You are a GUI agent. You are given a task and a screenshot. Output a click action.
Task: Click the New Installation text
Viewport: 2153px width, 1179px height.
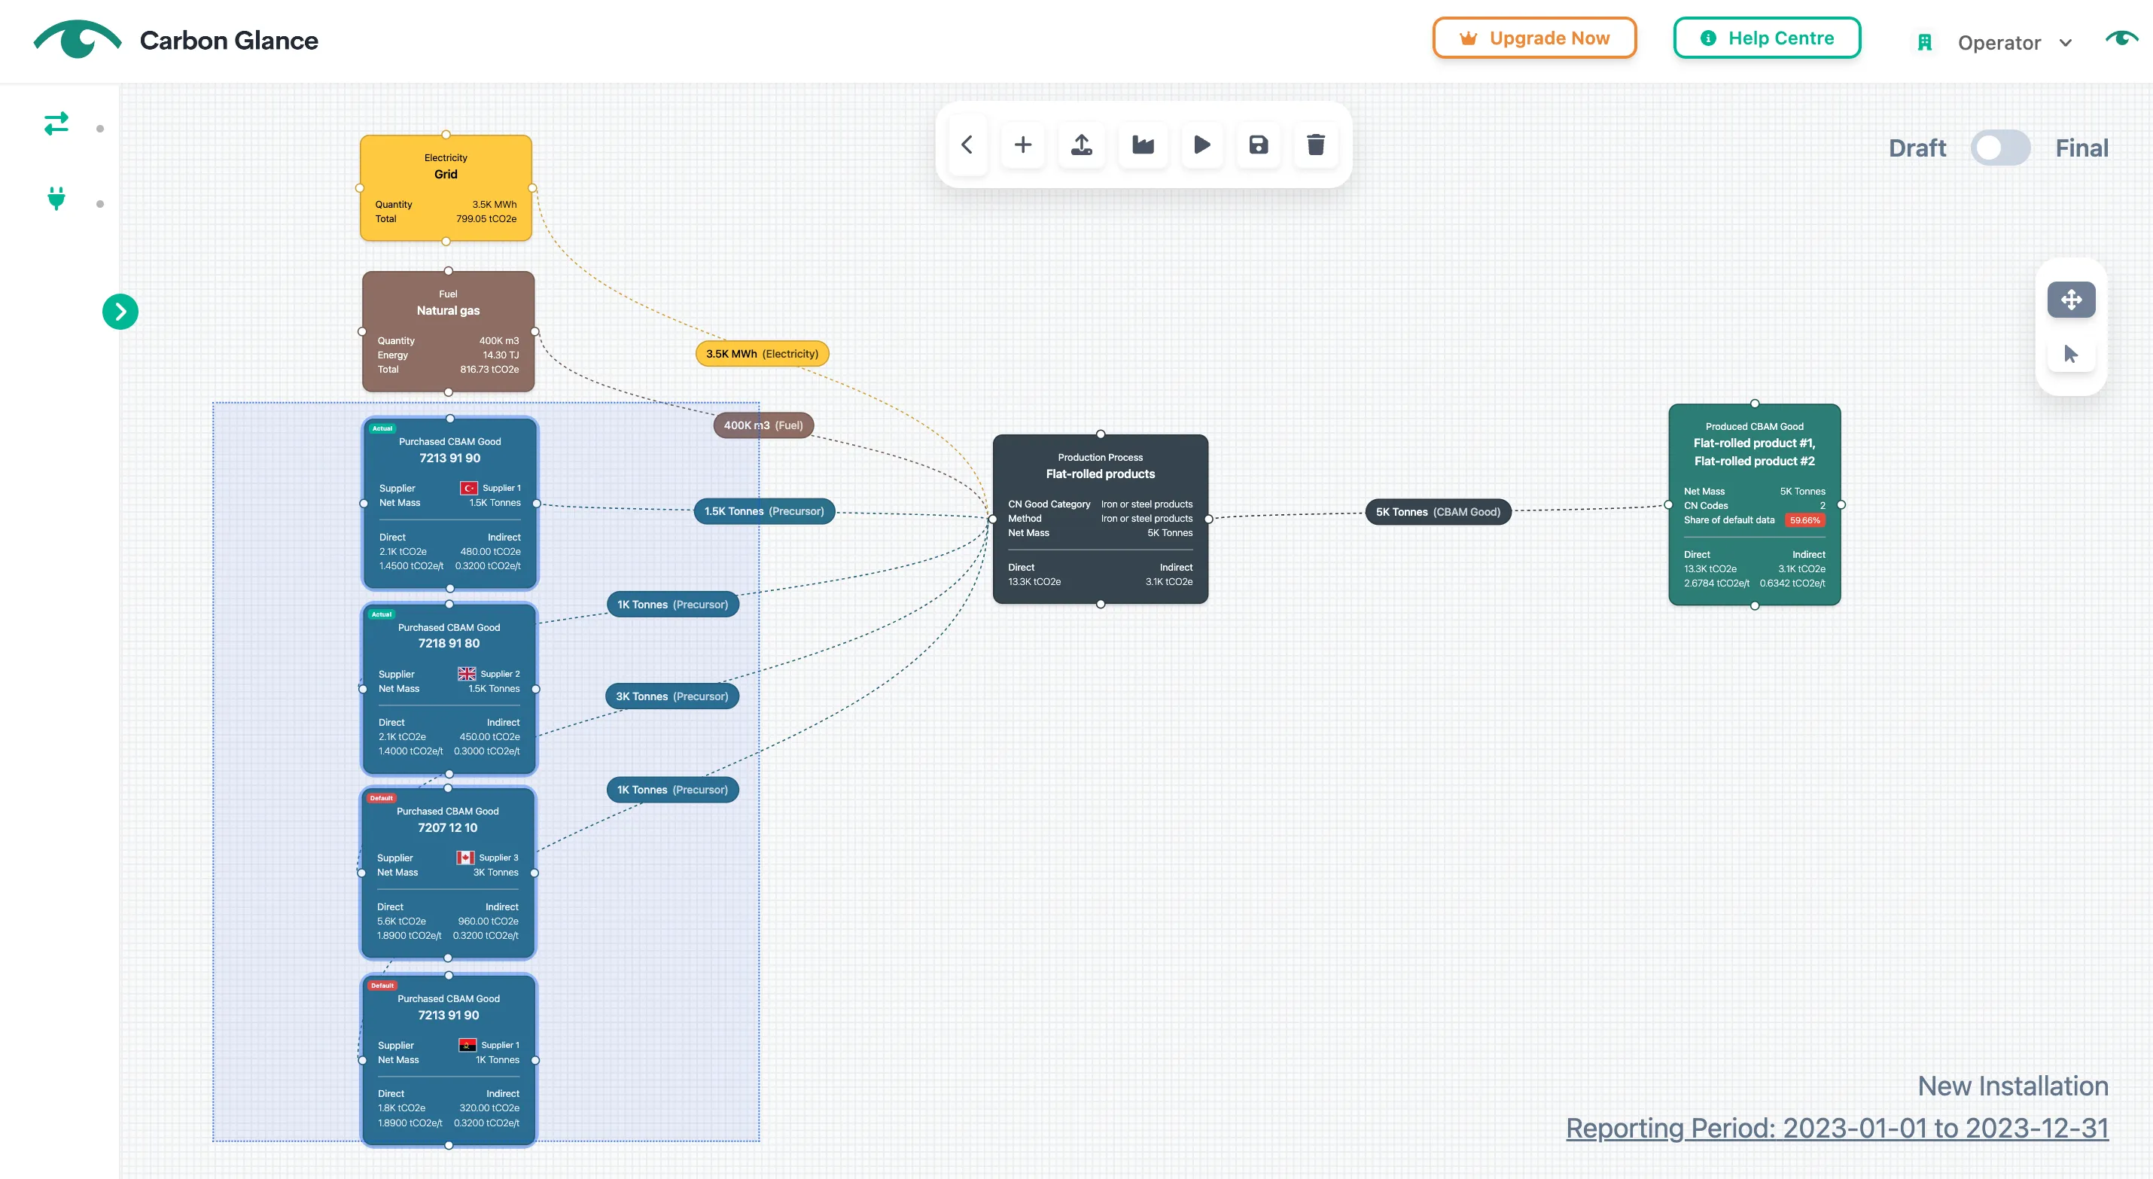[x=2012, y=1086]
